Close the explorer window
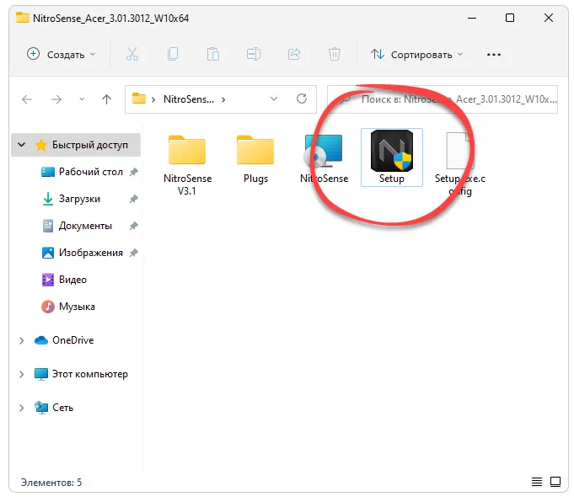The width and height of the screenshot is (574, 502). pyautogui.click(x=549, y=18)
